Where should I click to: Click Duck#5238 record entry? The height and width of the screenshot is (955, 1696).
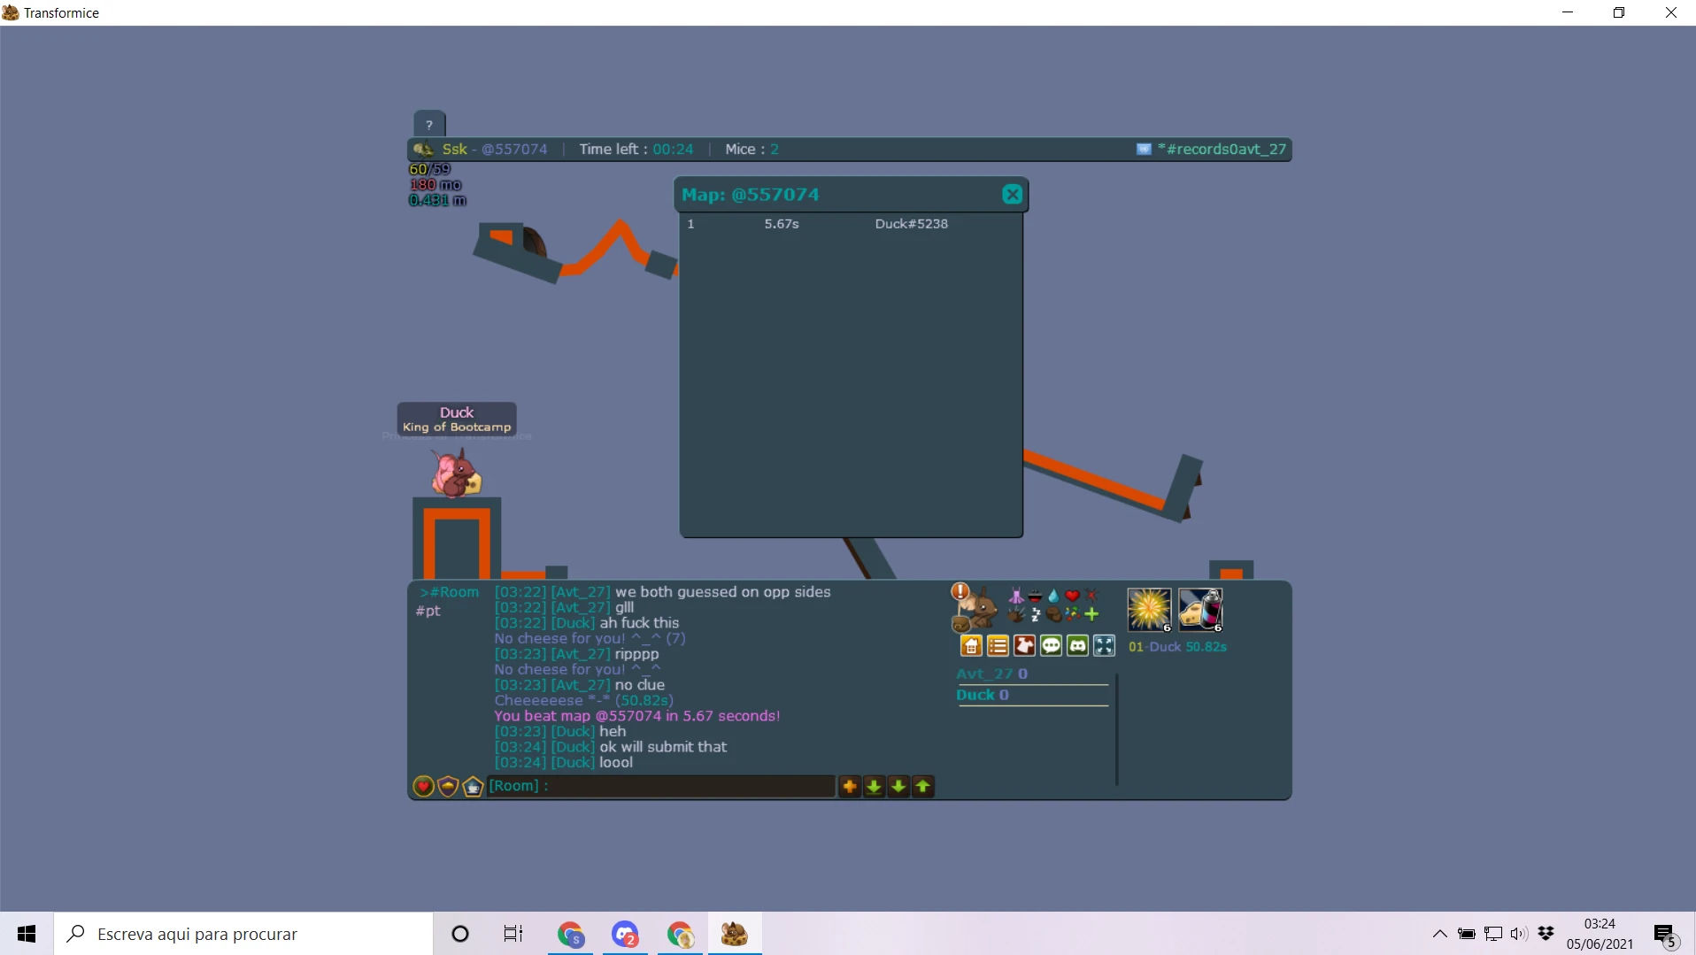(912, 224)
